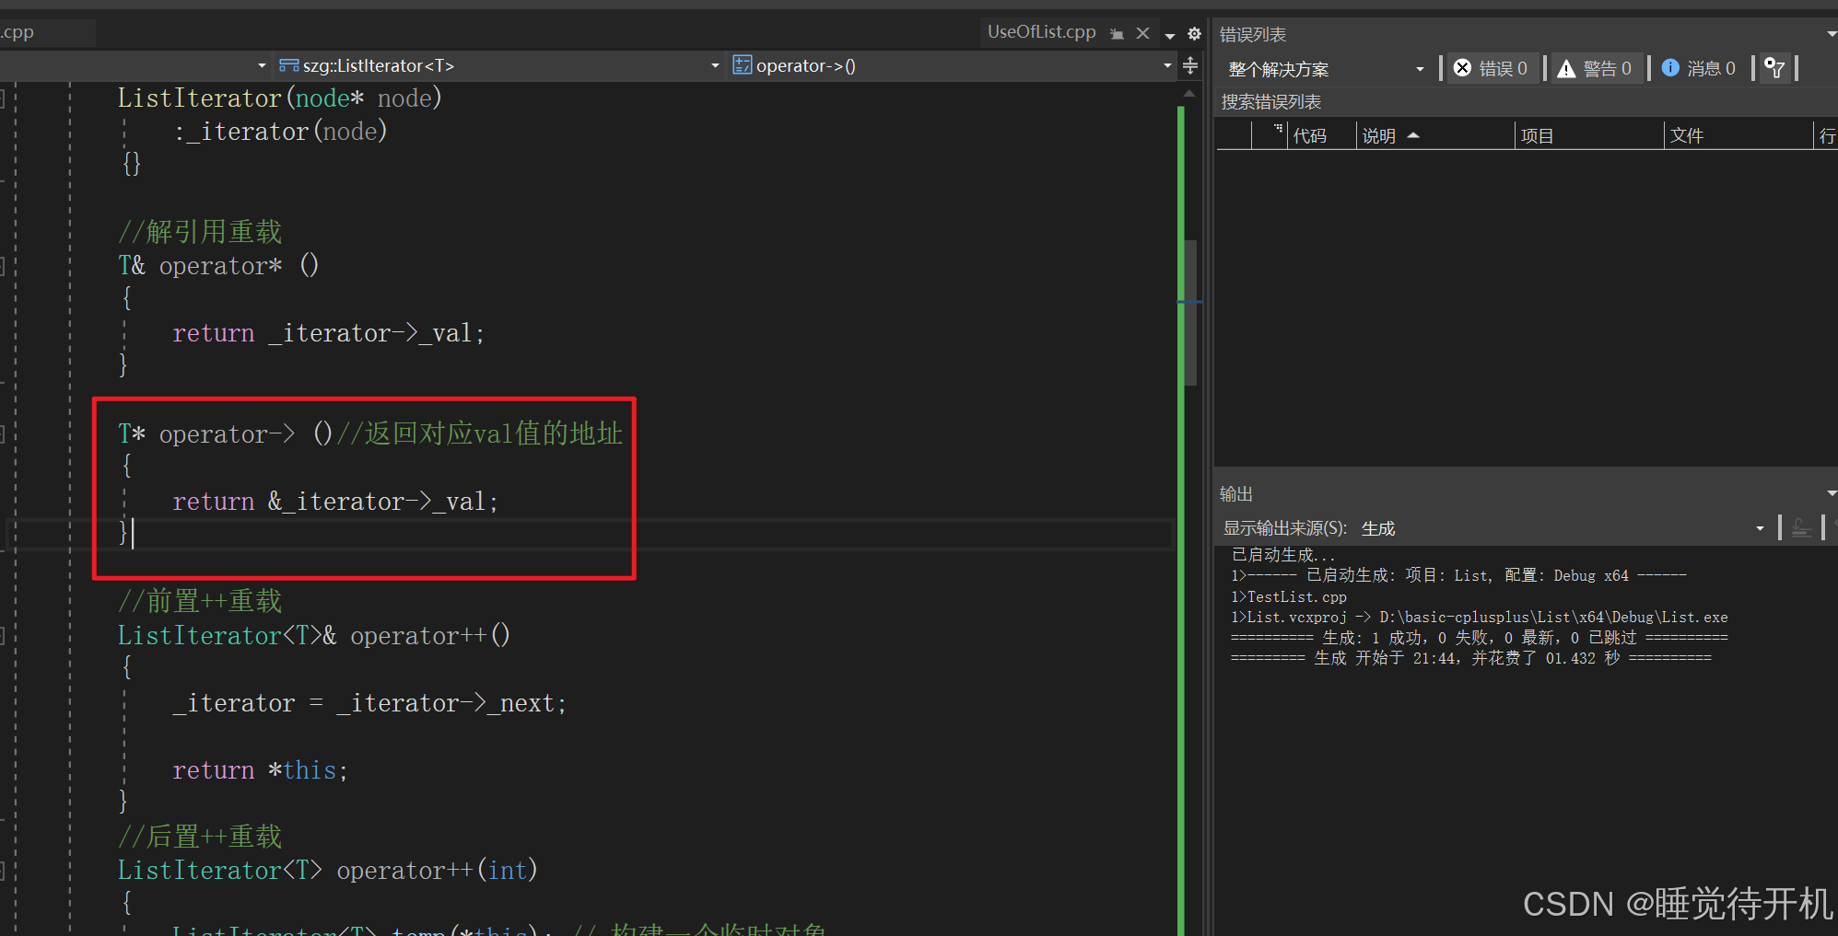
Task: Click the code line return &_iterator->_val;
Action: click(x=335, y=502)
